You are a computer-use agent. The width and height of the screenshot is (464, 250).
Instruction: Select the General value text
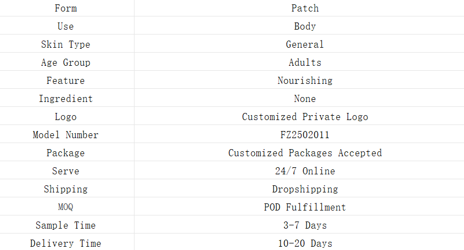[x=305, y=44]
